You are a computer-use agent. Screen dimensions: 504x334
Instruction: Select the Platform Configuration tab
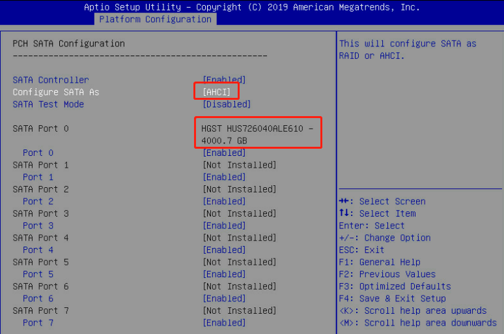(x=155, y=20)
